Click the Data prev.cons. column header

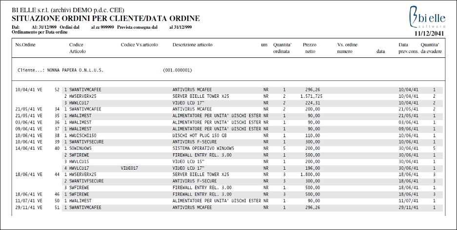408,48
